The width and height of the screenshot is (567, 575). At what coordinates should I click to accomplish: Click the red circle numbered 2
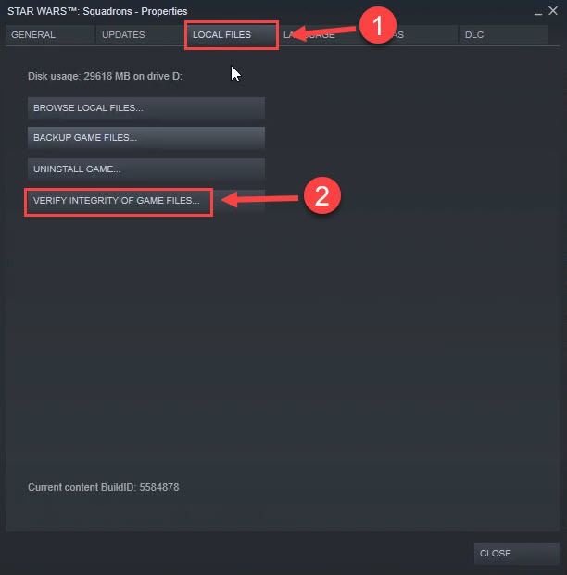[x=322, y=195]
